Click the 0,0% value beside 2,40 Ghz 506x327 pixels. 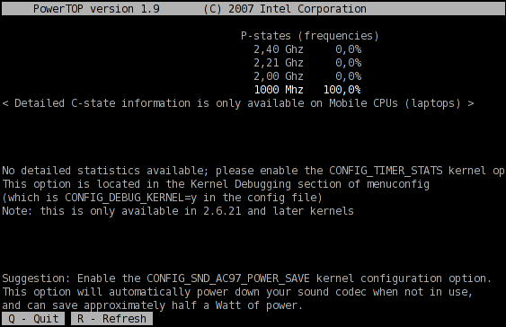tap(349, 49)
